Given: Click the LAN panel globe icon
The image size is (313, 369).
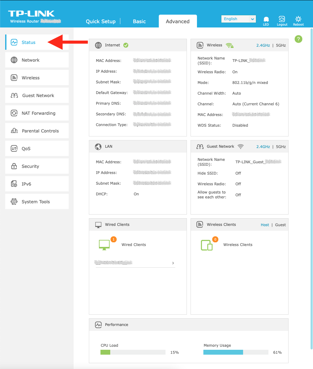Looking at the screenshot, I should click(x=98, y=147).
